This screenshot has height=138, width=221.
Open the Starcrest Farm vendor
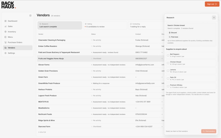[101, 126]
